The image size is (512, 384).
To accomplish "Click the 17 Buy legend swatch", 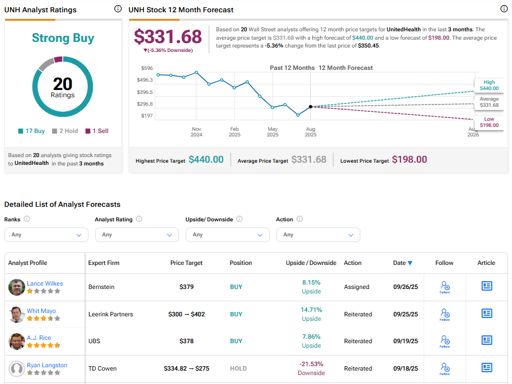I will [21, 131].
